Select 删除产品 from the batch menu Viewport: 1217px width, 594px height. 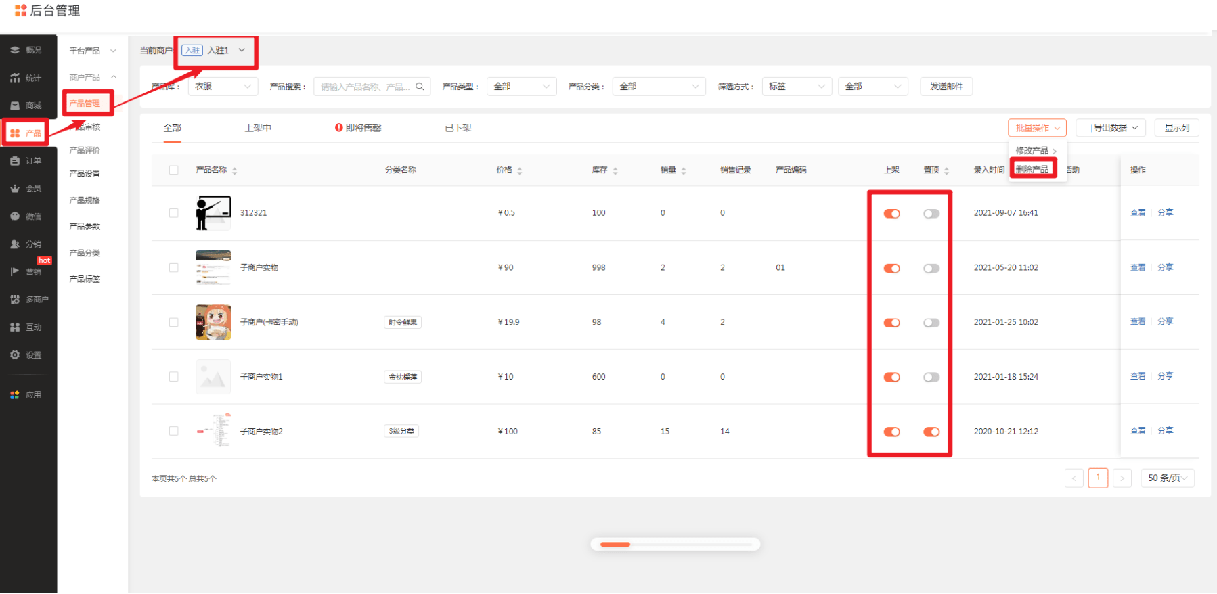point(1032,169)
